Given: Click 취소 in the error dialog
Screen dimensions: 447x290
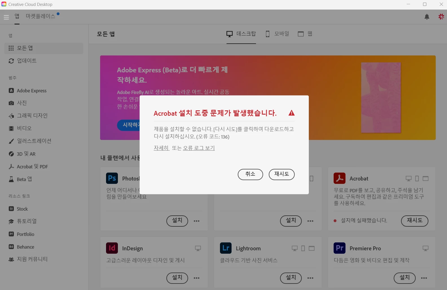Looking at the screenshot, I should [x=250, y=174].
